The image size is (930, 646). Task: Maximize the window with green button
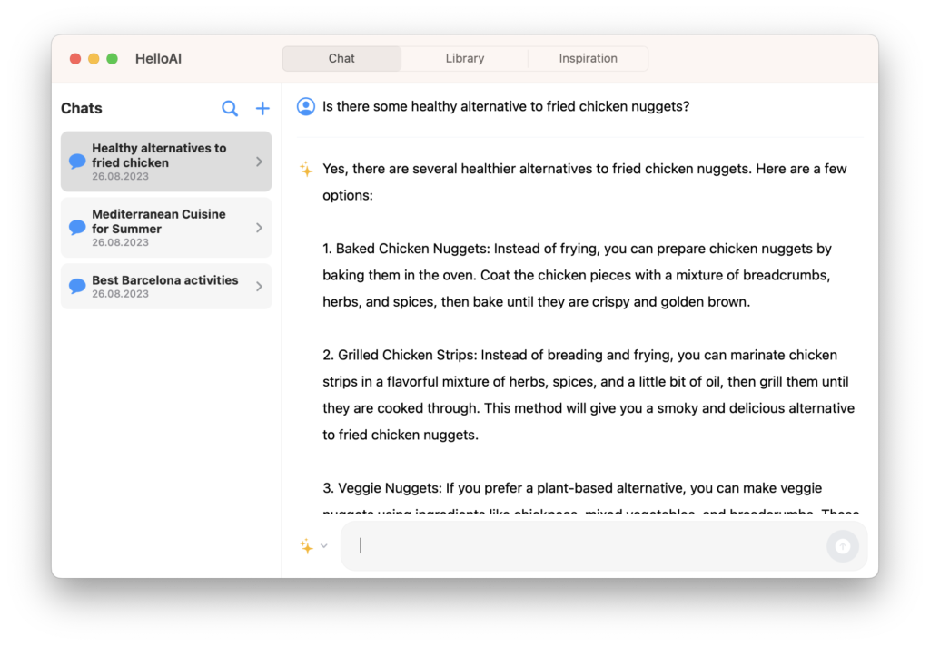point(112,59)
